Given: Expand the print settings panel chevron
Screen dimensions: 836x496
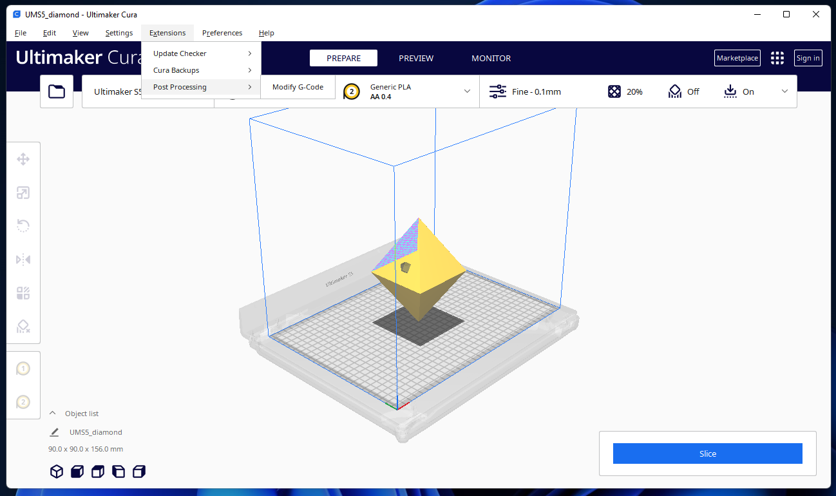Looking at the screenshot, I should [x=784, y=91].
